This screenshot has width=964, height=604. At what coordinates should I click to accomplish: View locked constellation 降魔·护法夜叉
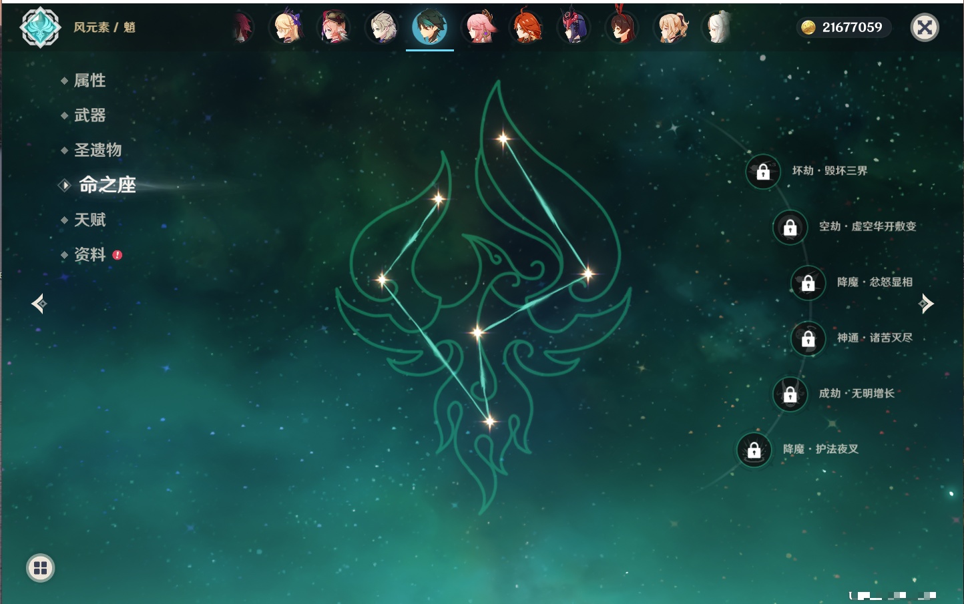pos(754,450)
